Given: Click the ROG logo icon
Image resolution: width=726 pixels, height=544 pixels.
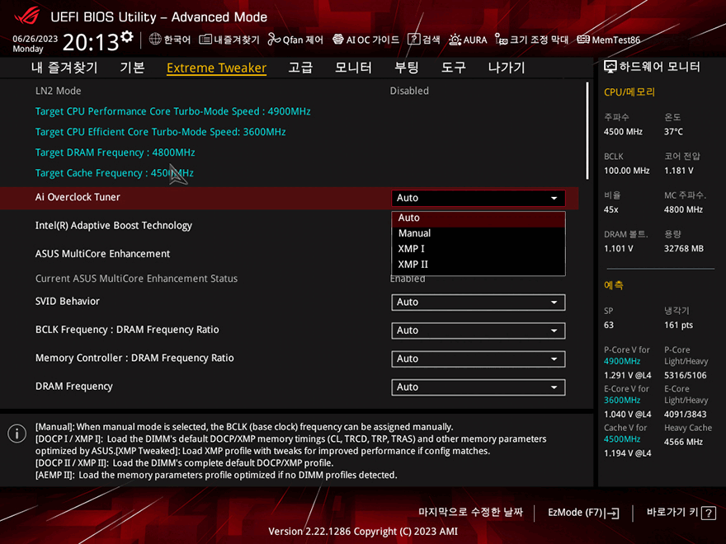Looking at the screenshot, I should [26, 16].
